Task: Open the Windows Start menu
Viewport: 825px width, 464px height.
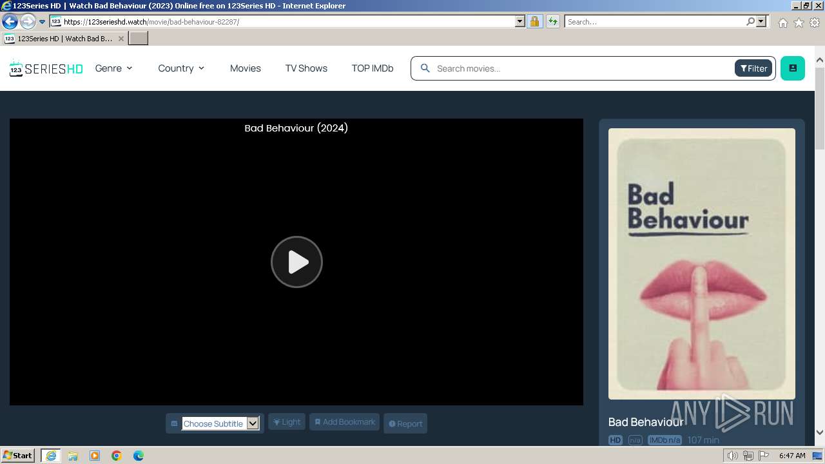Action: (x=18, y=455)
